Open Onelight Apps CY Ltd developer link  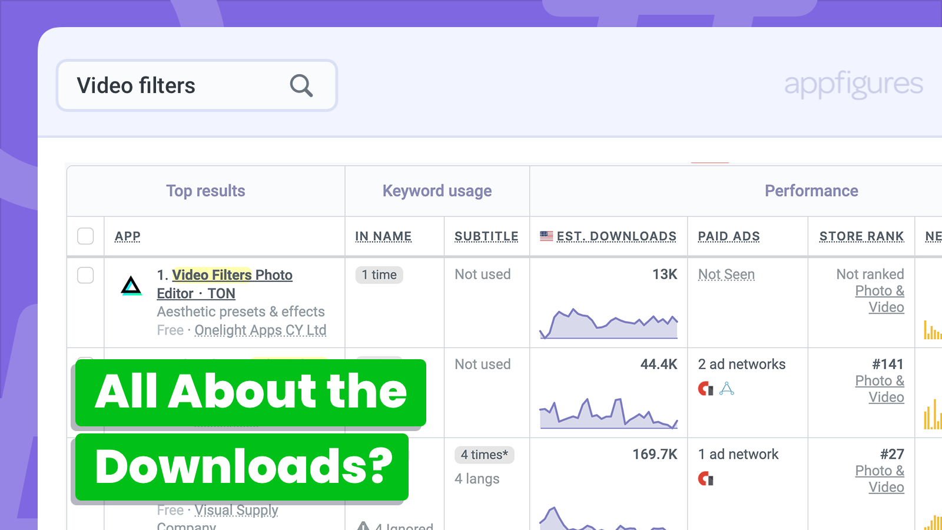point(260,330)
